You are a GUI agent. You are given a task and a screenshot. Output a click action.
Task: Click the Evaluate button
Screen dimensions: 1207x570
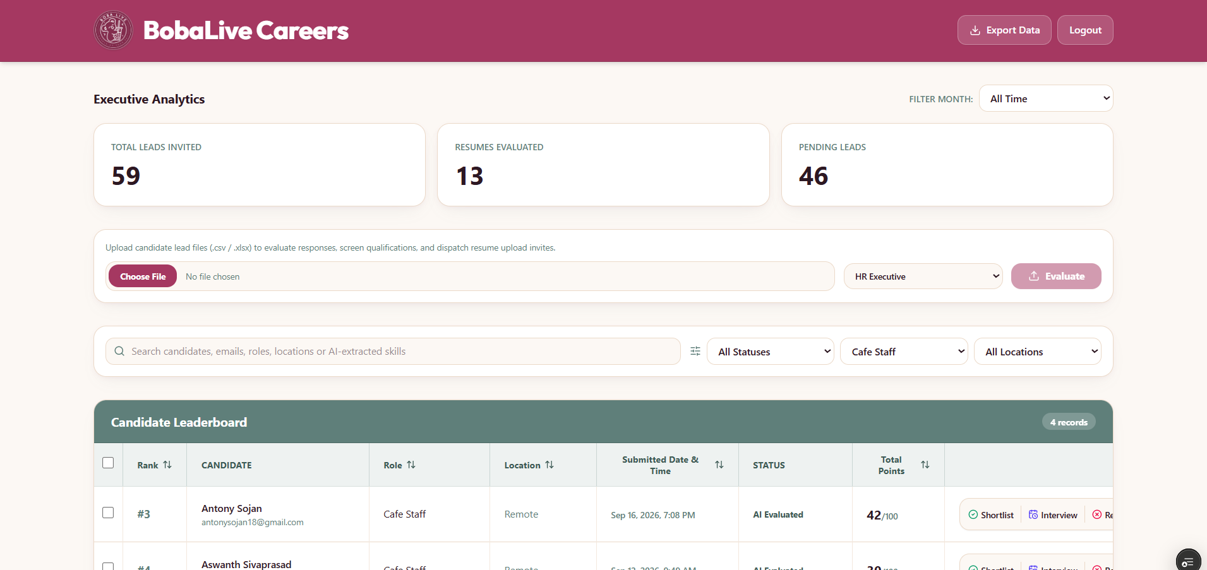click(x=1056, y=276)
